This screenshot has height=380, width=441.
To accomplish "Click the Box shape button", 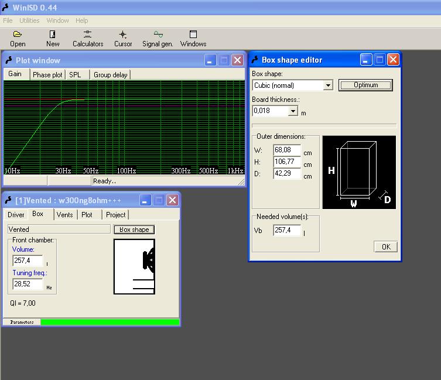I will [134, 230].
